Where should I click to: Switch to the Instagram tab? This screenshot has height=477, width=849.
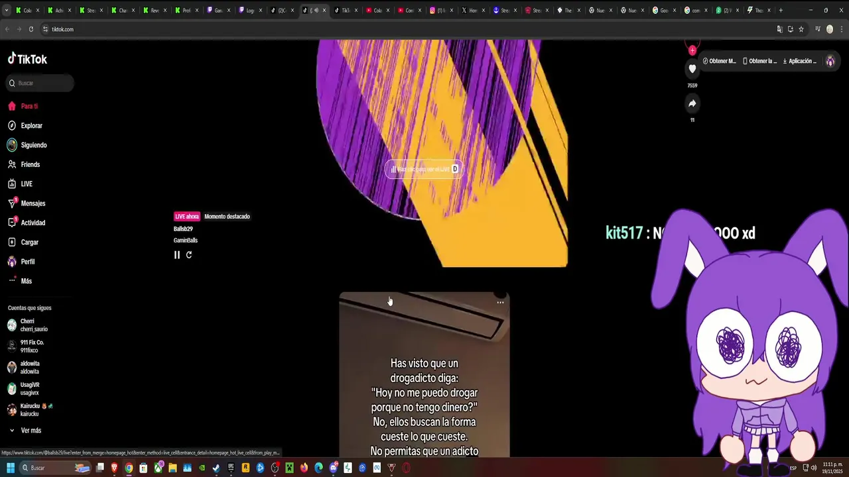pos(440,10)
